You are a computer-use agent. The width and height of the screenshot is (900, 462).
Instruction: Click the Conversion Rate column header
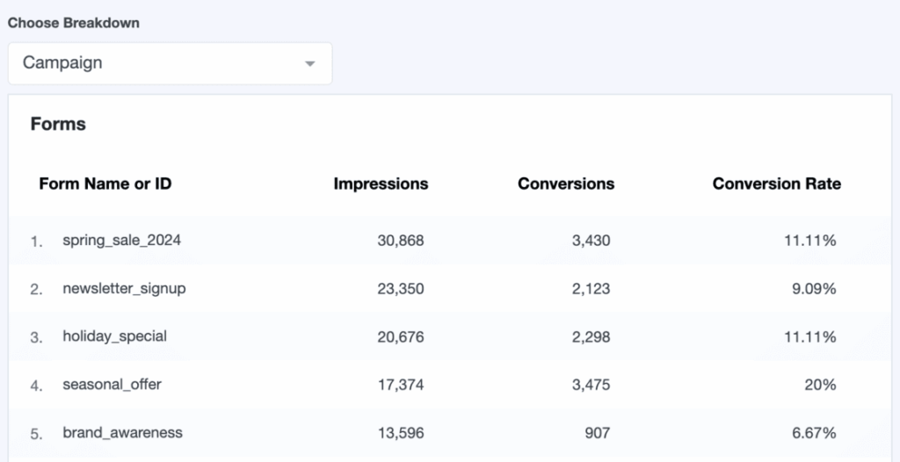(776, 184)
